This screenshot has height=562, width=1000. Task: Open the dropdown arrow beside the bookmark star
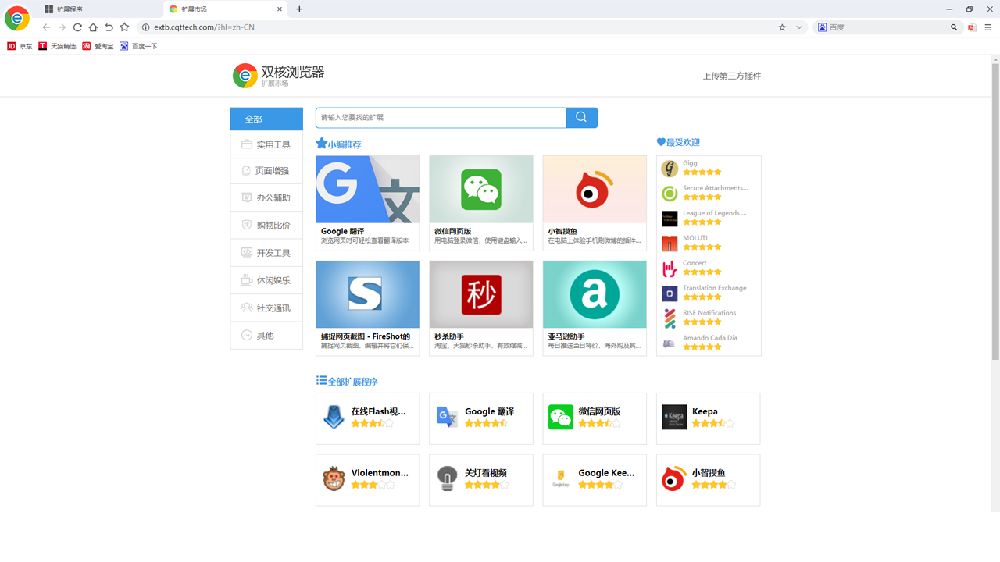pyautogui.click(x=798, y=27)
